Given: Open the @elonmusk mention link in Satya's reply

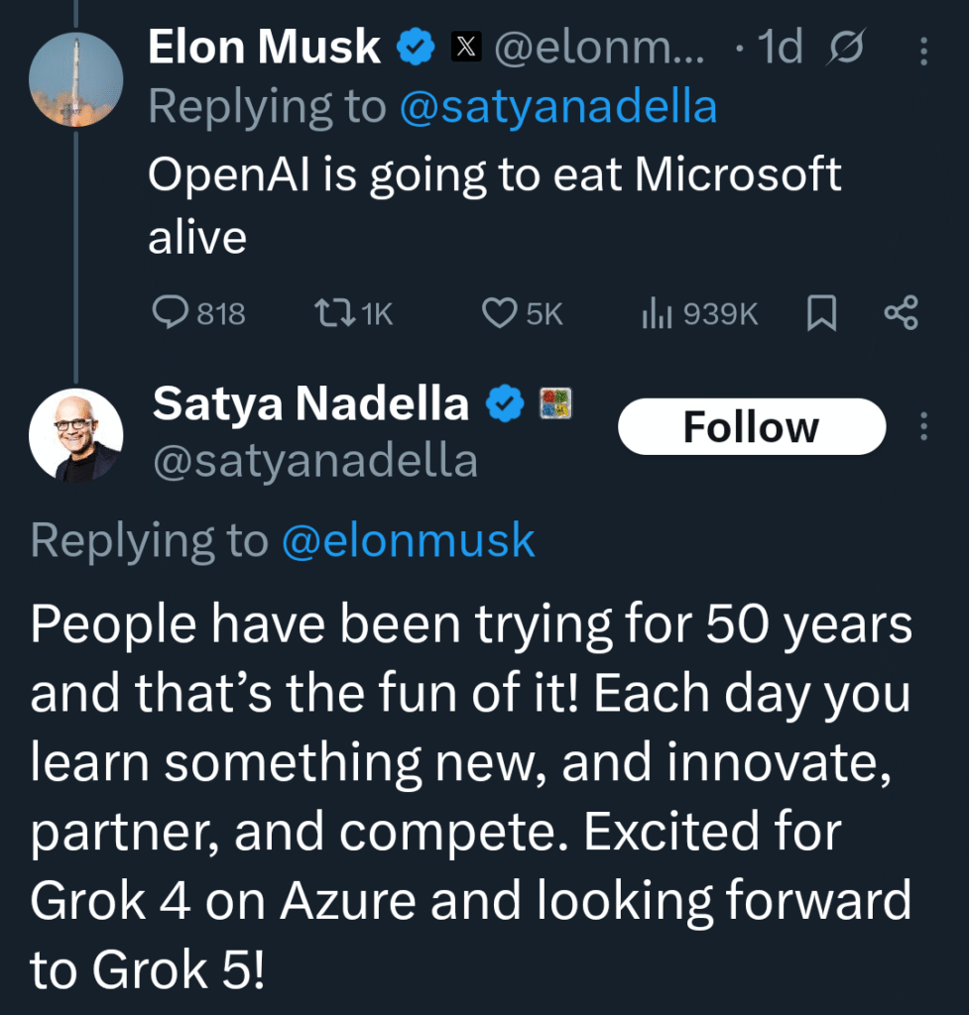Looking at the screenshot, I should pos(408,541).
